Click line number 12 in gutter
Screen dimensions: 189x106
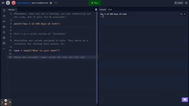pyautogui.click(x=10, y=57)
